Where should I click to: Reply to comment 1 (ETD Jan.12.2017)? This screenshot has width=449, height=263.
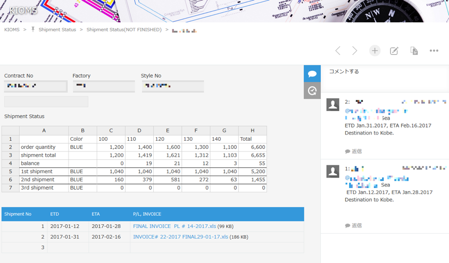[353, 226]
